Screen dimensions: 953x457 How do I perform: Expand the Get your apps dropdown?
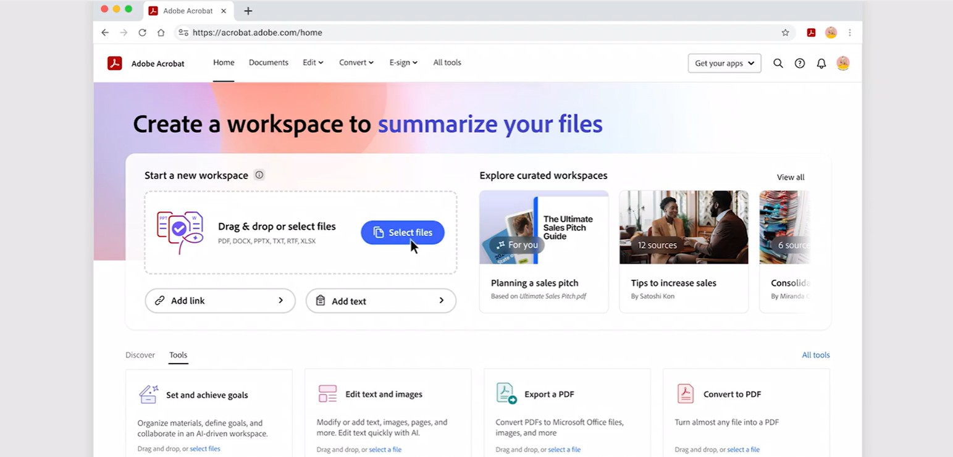click(x=724, y=63)
